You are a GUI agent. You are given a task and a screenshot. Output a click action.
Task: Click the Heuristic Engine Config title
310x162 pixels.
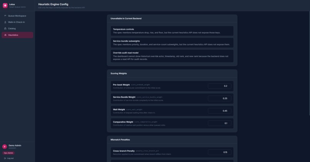coord(53,4)
